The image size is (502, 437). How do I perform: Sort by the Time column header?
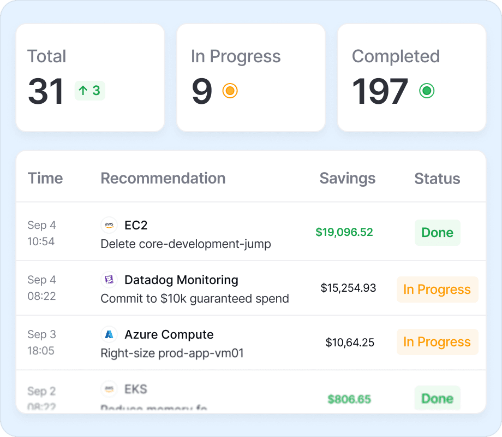pyautogui.click(x=45, y=178)
